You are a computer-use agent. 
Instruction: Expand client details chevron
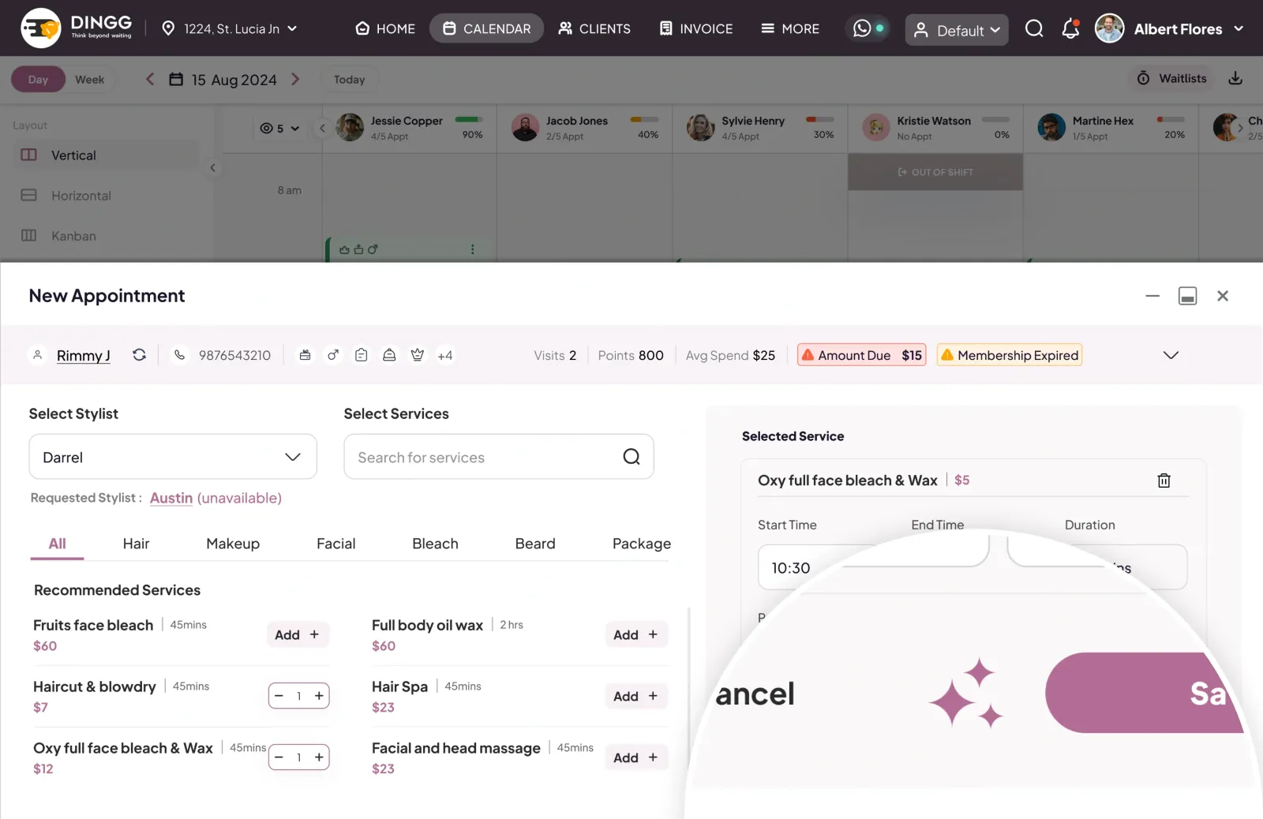1171,355
